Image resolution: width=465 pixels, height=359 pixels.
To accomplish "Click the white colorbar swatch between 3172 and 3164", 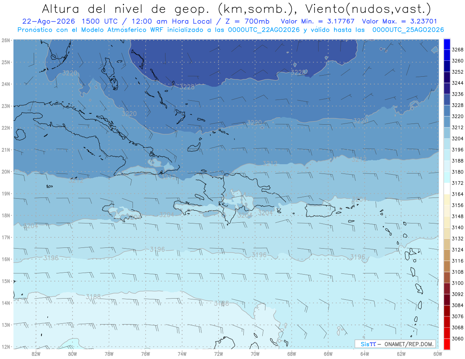I will 446,188.
